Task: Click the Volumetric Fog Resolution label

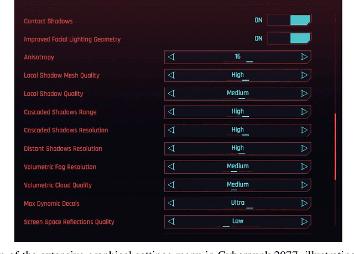Action: tap(60, 167)
